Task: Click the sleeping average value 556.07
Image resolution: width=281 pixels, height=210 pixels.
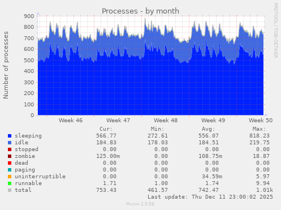Action: 209,136
